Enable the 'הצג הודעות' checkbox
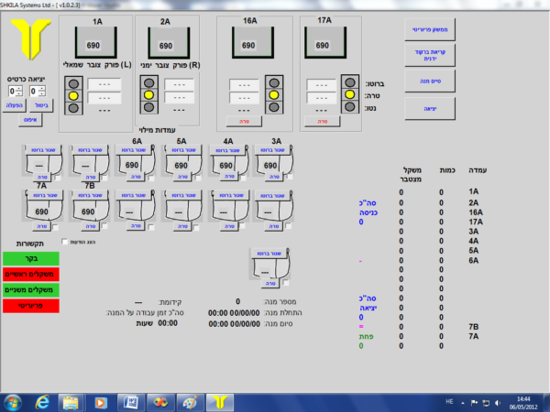The height and width of the screenshot is (412, 550). pyautogui.click(x=63, y=242)
